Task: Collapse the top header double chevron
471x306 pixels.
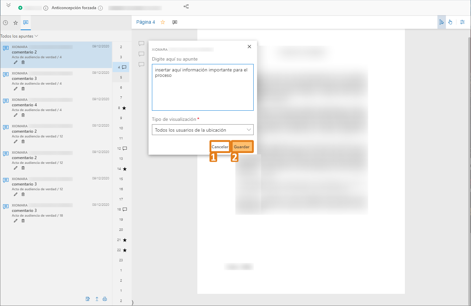Action: pos(8,5)
